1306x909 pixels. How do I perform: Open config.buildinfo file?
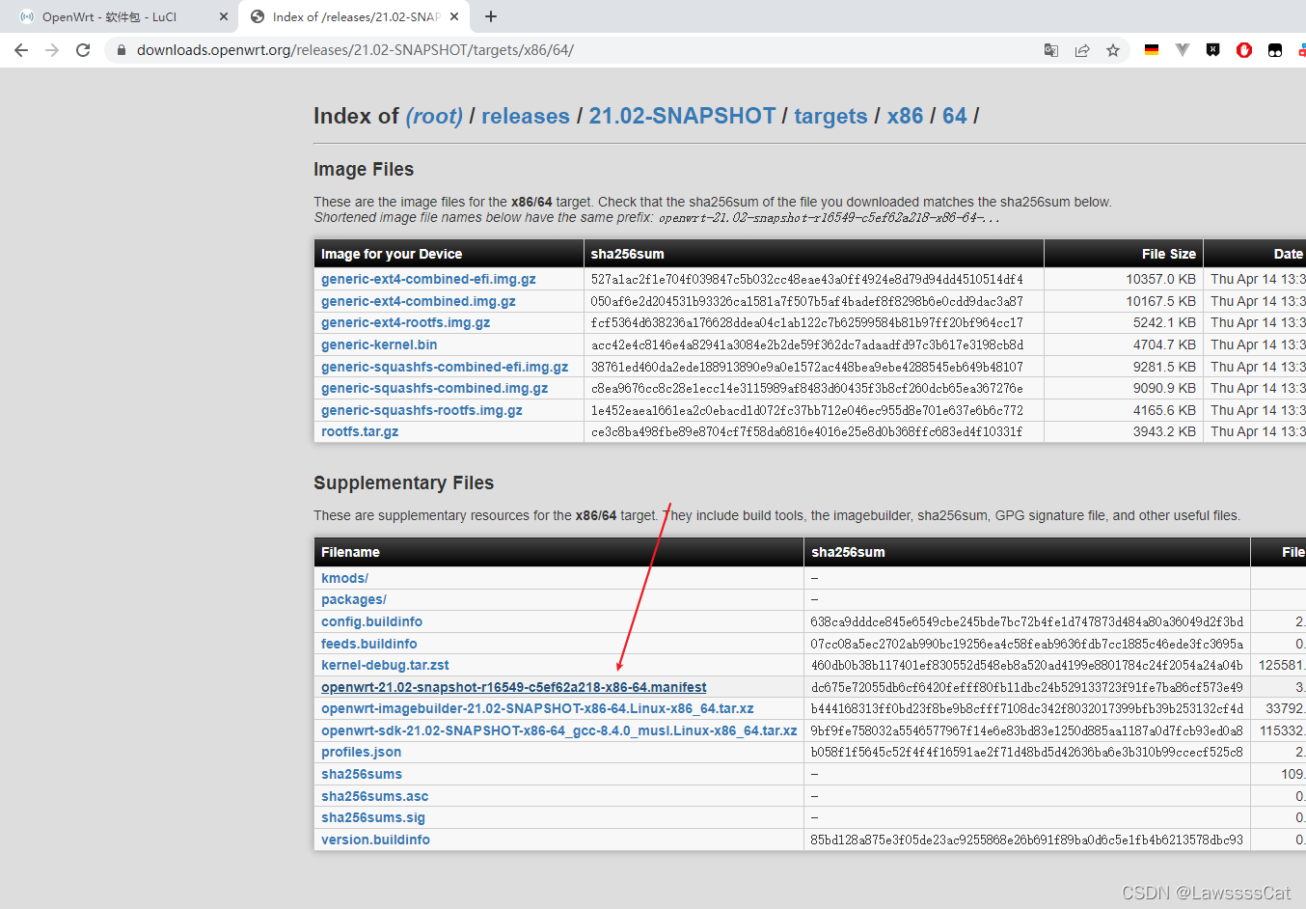371,621
